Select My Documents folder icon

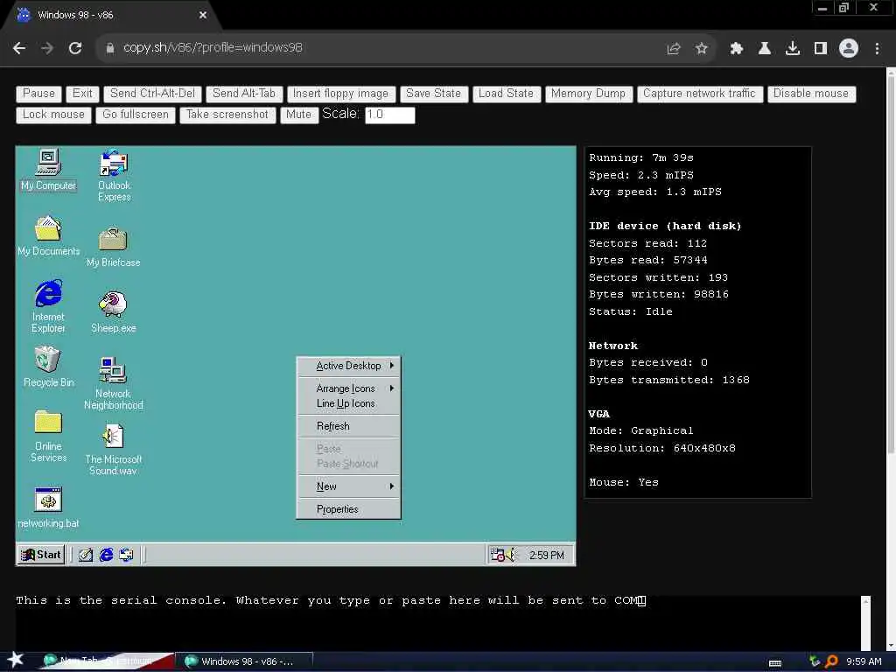(x=49, y=235)
